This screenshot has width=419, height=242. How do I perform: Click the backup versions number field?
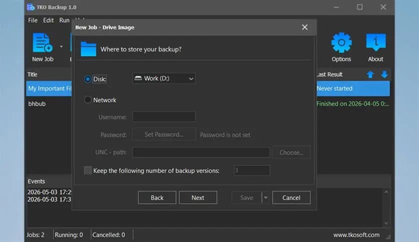pyautogui.click(x=252, y=170)
